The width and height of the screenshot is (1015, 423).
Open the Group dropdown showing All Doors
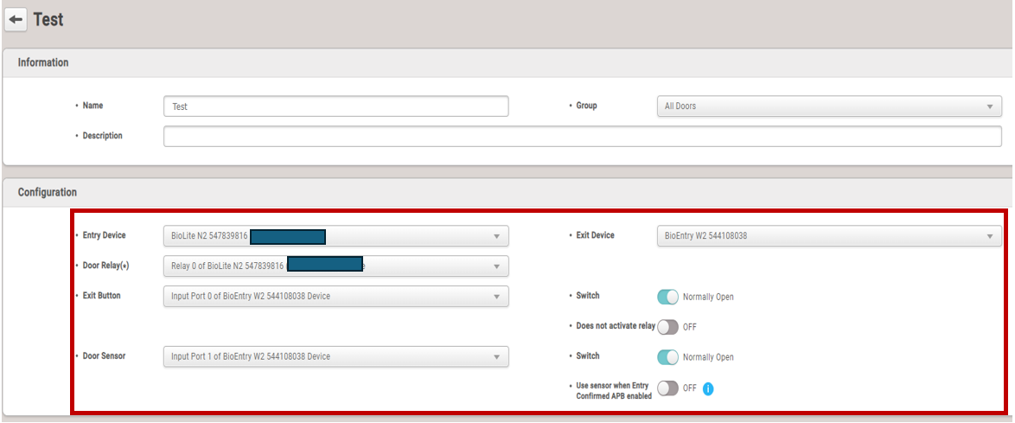point(828,106)
